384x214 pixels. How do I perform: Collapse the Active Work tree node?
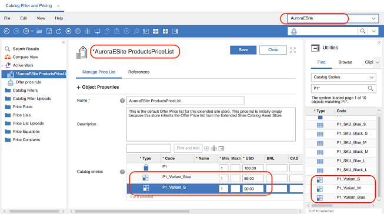pyautogui.click(x=2, y=66)
